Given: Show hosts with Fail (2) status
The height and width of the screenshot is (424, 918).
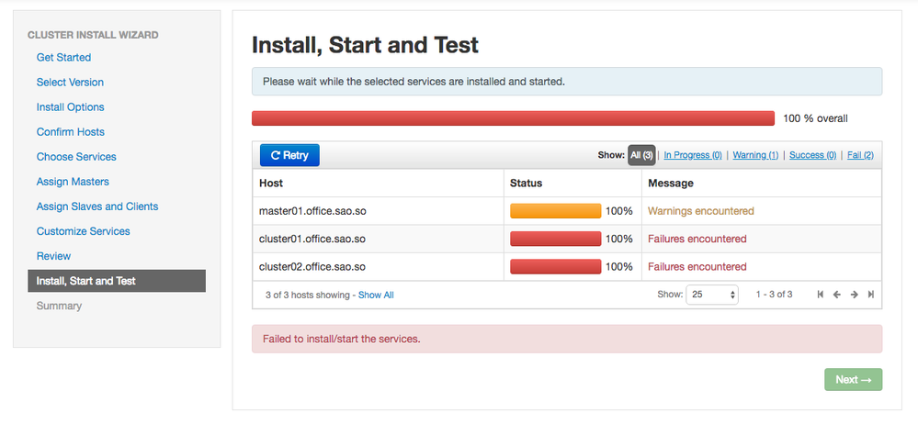Looking at the screenshot, I should pyautogui.click(x=860, y=155).
